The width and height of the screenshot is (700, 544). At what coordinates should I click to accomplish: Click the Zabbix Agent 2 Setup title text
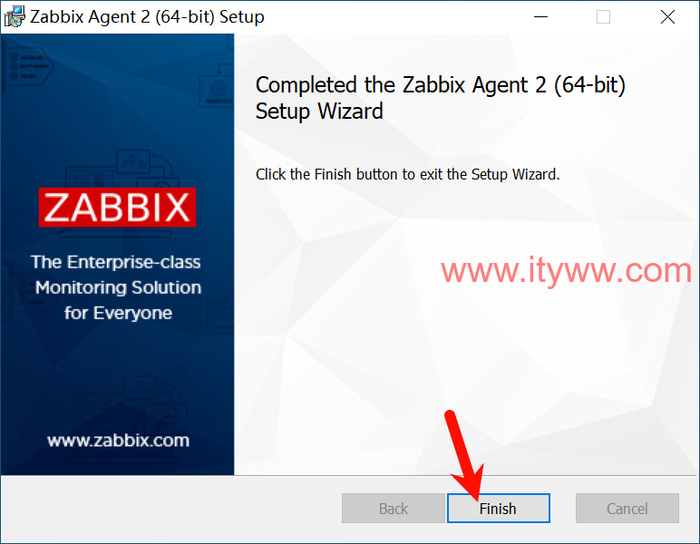pos(147,17)
